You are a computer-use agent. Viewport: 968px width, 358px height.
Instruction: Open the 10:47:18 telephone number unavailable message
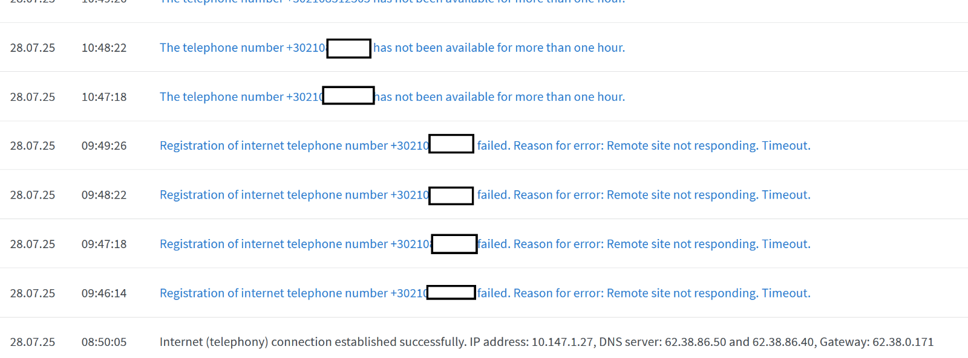[x=392, y=97]
